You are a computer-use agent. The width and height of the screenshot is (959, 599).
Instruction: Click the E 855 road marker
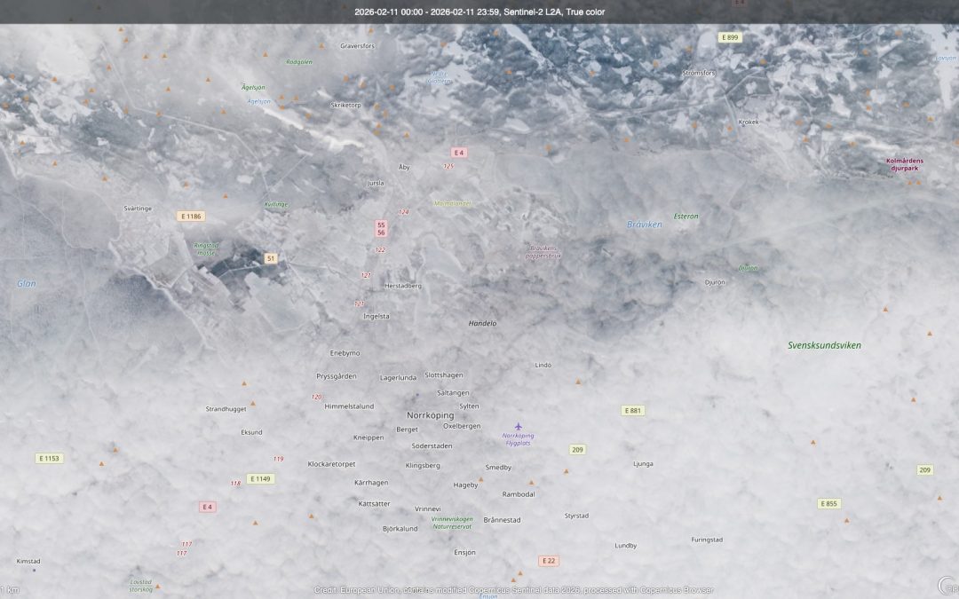pos(828,504)
